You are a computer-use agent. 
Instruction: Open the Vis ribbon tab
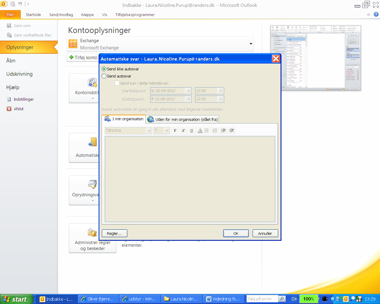point(104,15)
